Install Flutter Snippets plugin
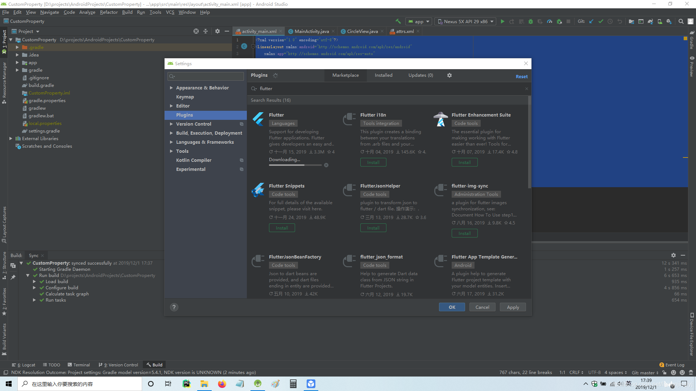This screenshot has height=391, width=696. coord(282,228)
